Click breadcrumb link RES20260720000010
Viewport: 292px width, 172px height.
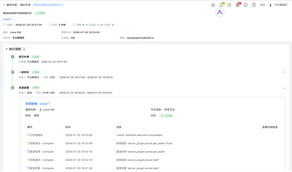(x=47, y=5)
